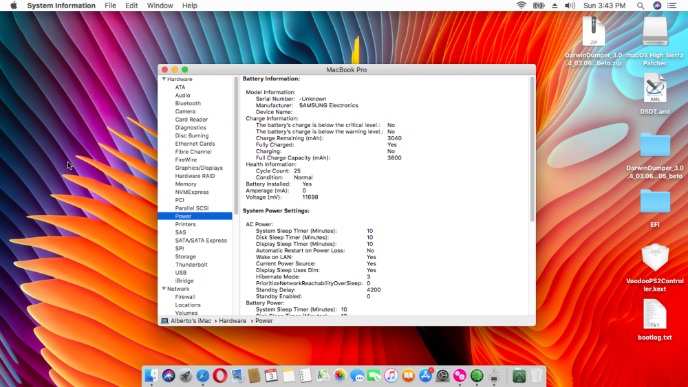Open pink gears app in dock

pyautogui.click(x=460, y=375)
